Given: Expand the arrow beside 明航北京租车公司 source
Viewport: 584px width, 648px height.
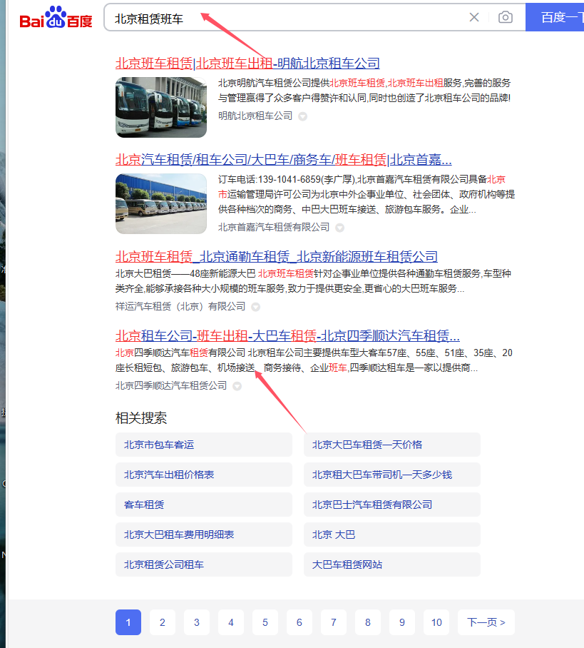Looking at the screenshot, I should (x=303, y=116).
